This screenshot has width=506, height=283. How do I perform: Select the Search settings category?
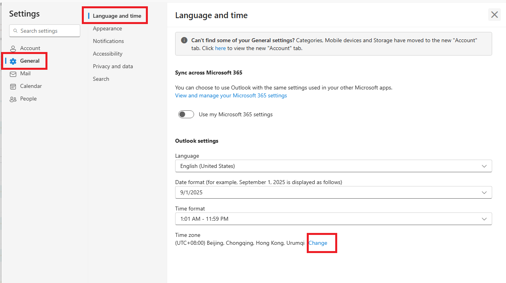point(101,79)
